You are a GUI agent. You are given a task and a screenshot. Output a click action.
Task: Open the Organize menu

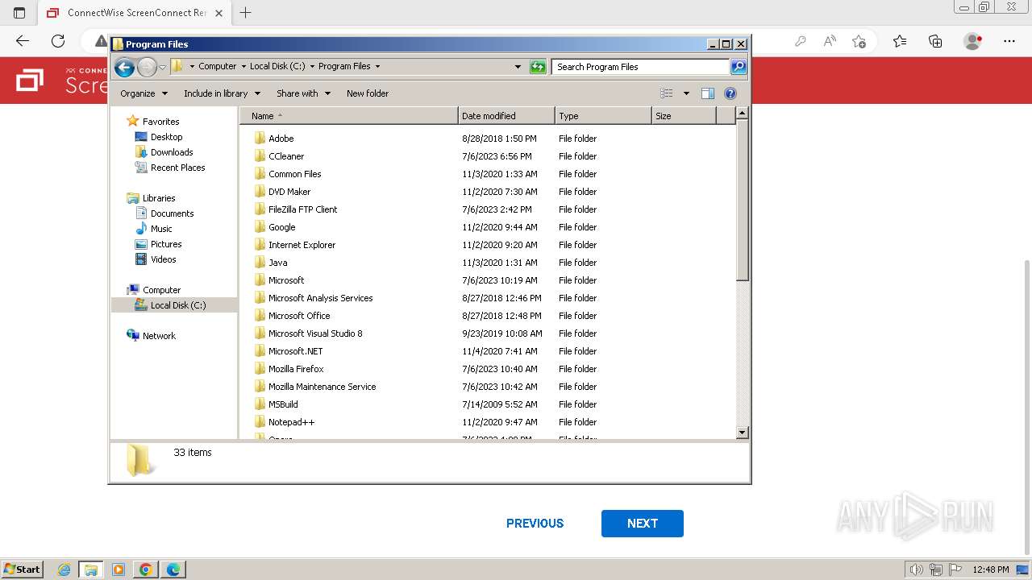point(144,93)
